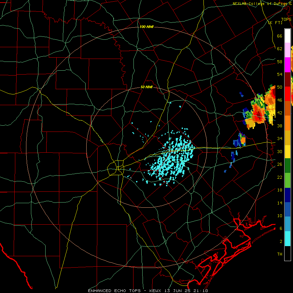Click the light blue legend swatch
Image resolution: width=293 pixels, height=293 pixels.
pyautogui.click(x=287, y=224)
